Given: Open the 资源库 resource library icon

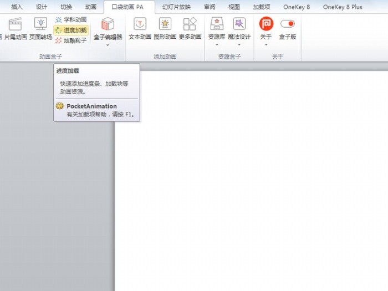Looking at the screenshot, I should point(217,24).
